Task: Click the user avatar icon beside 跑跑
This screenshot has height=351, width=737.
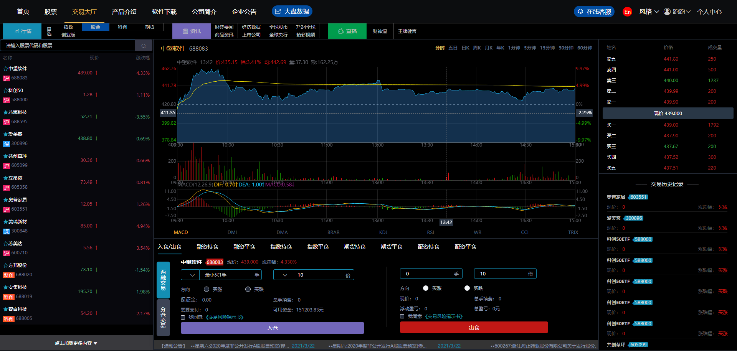Action: tap(667, 12)
